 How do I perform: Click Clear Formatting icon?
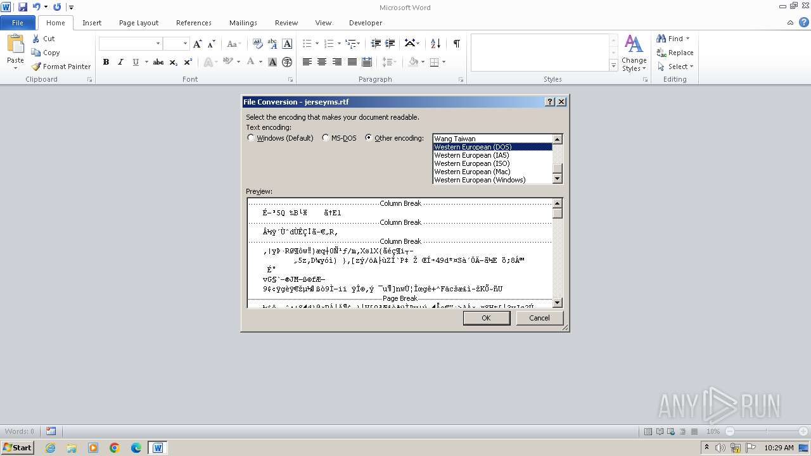[x=257, y=44]
